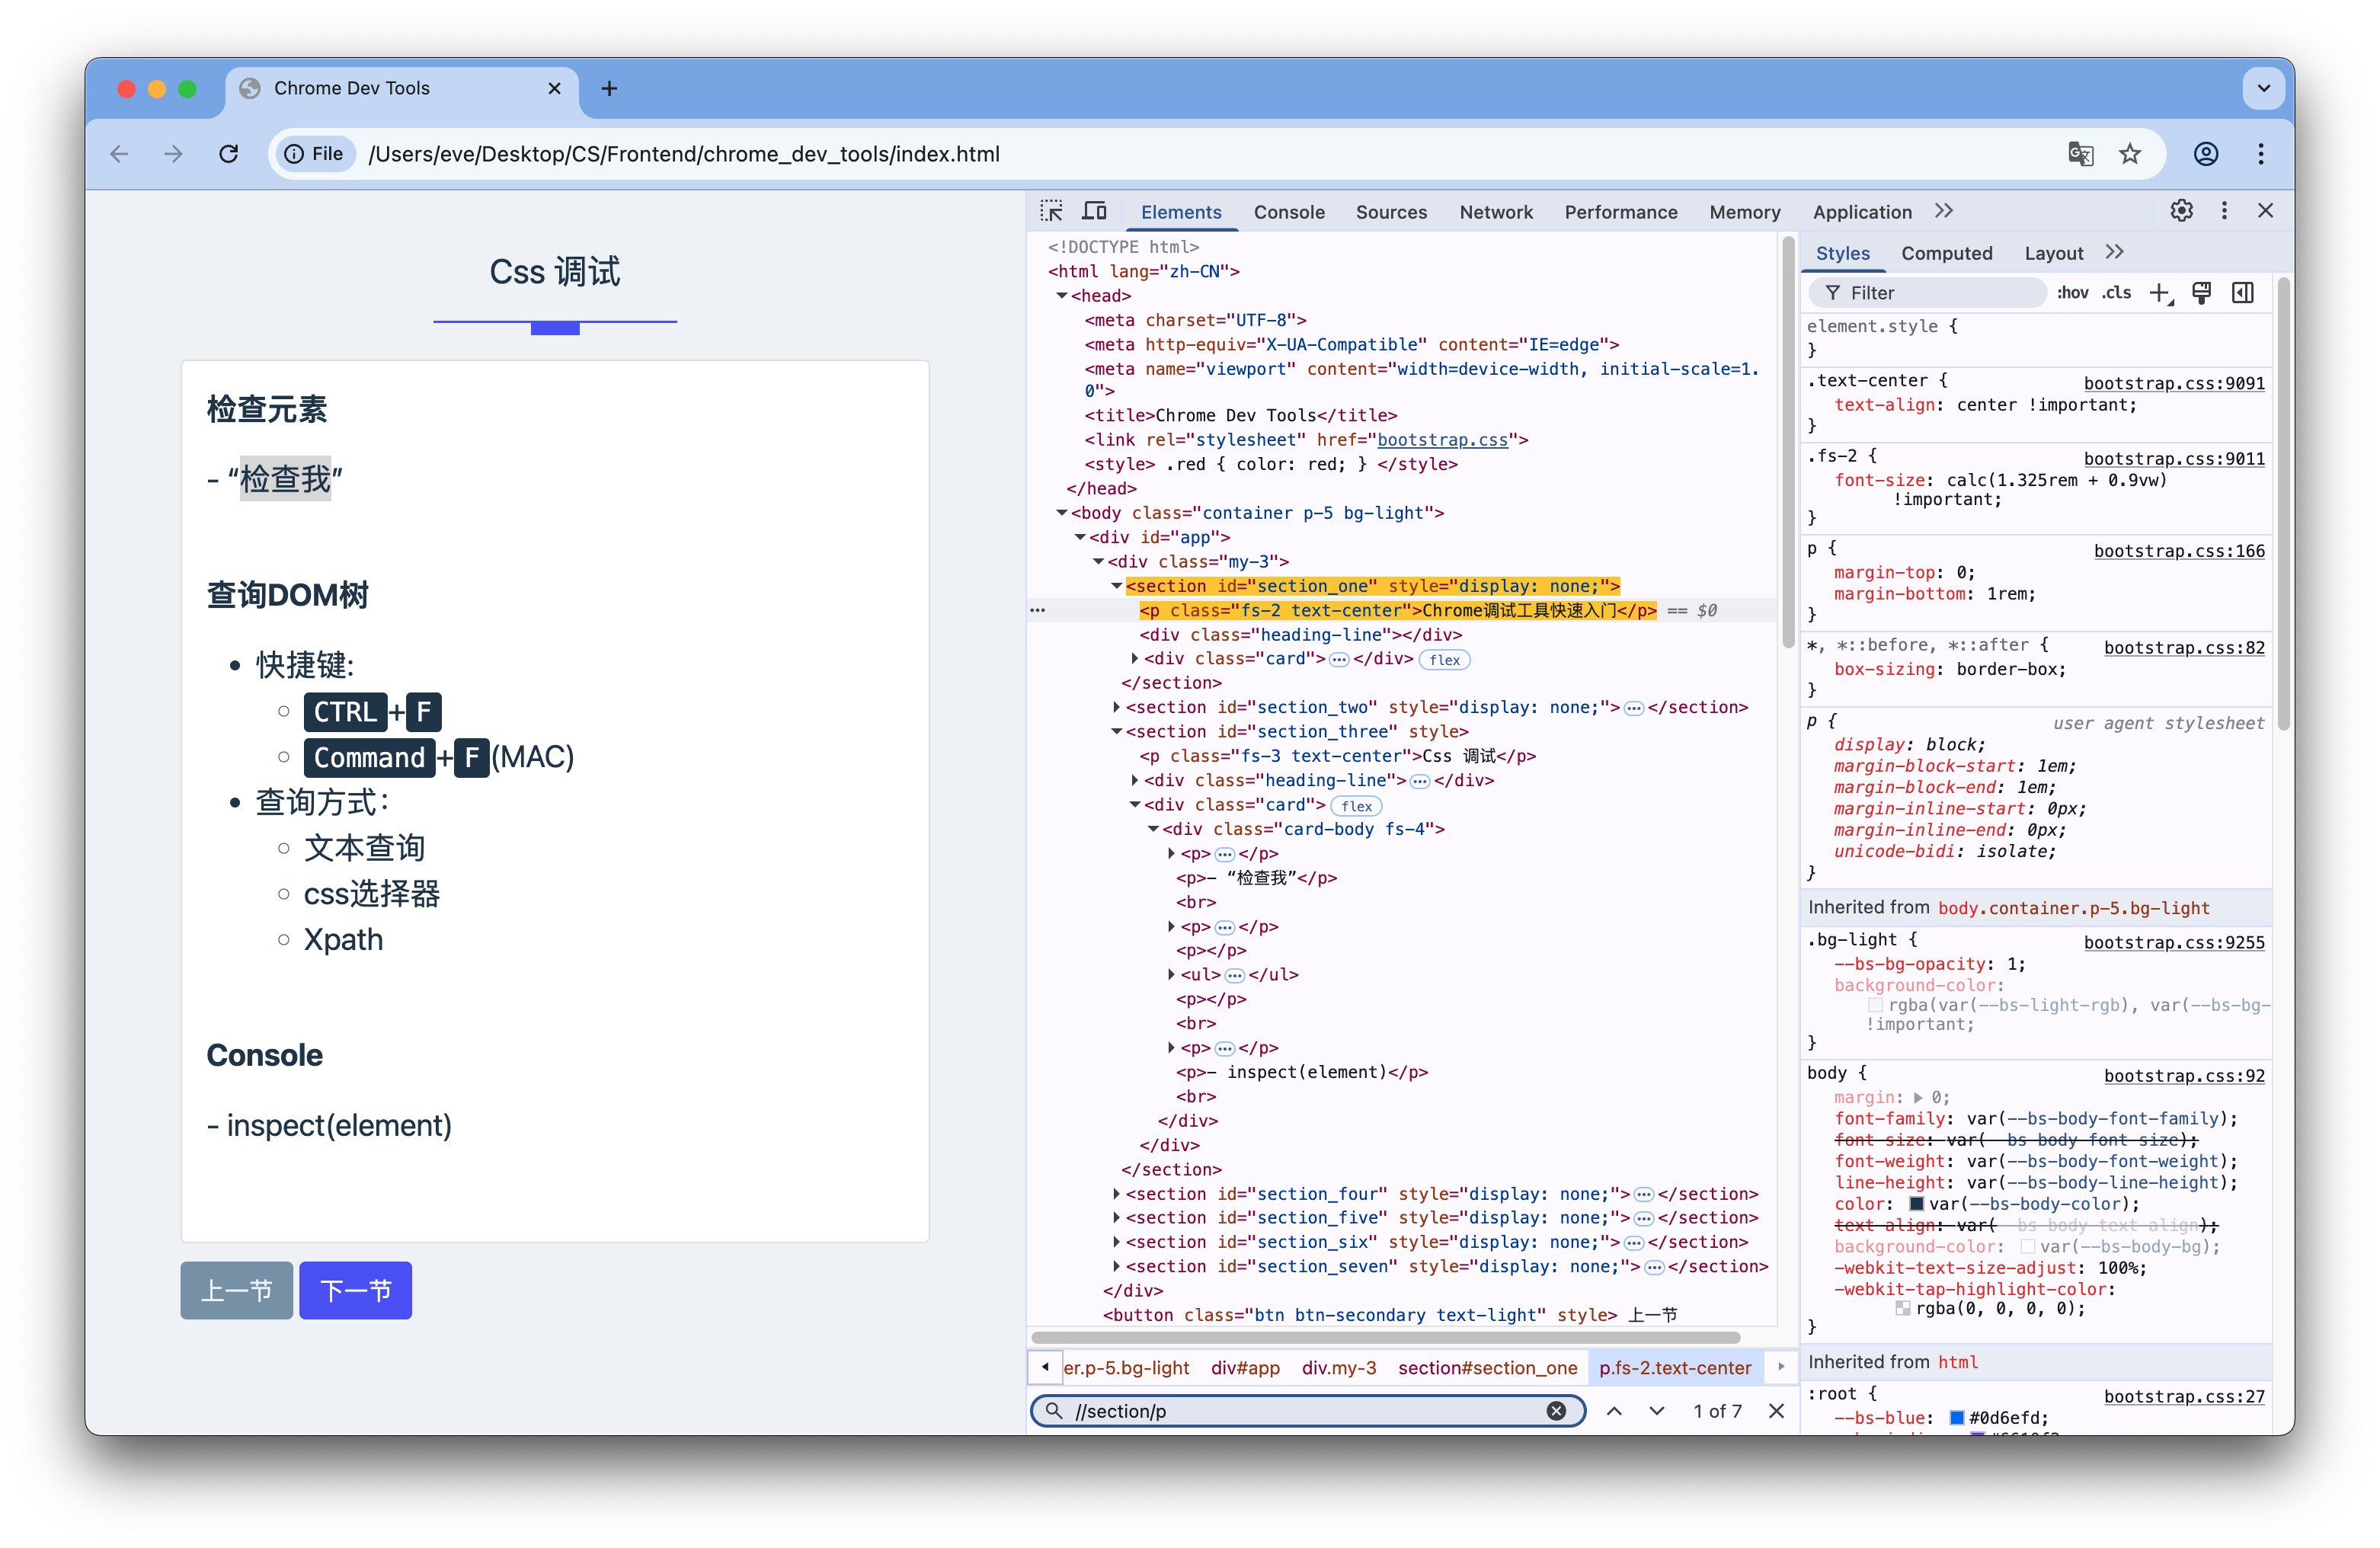This screenshot has width=2380, height=1548.
Task: Click the --bs-blue color swatch
Action: coord(1957,1418)
